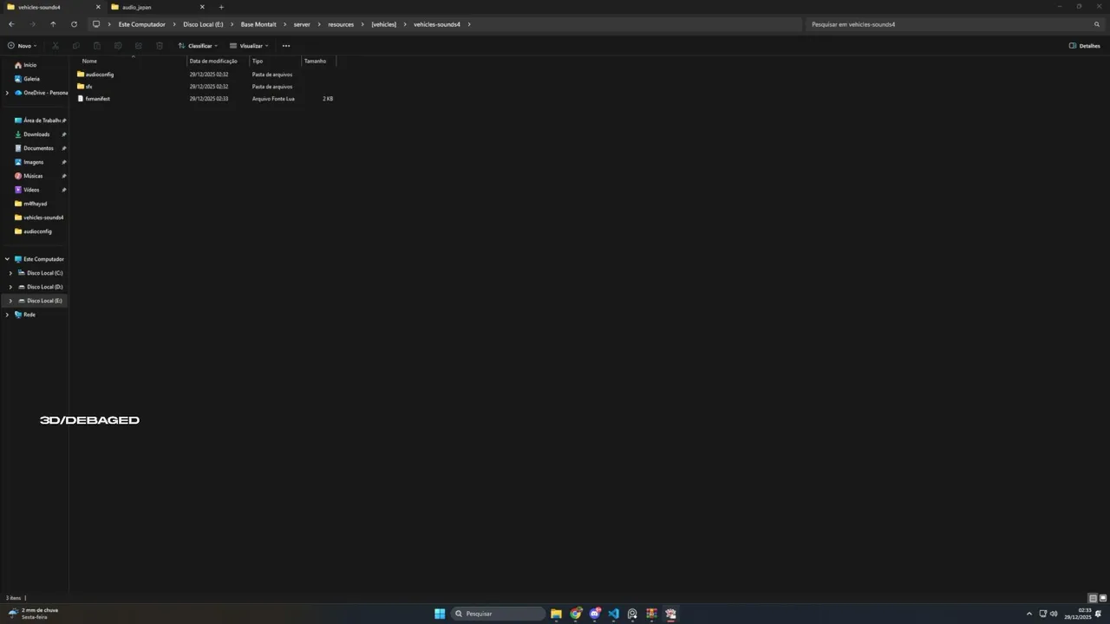Add a new Explorer tab
This screenshot has width=1110, height=624.
point(221,7)
